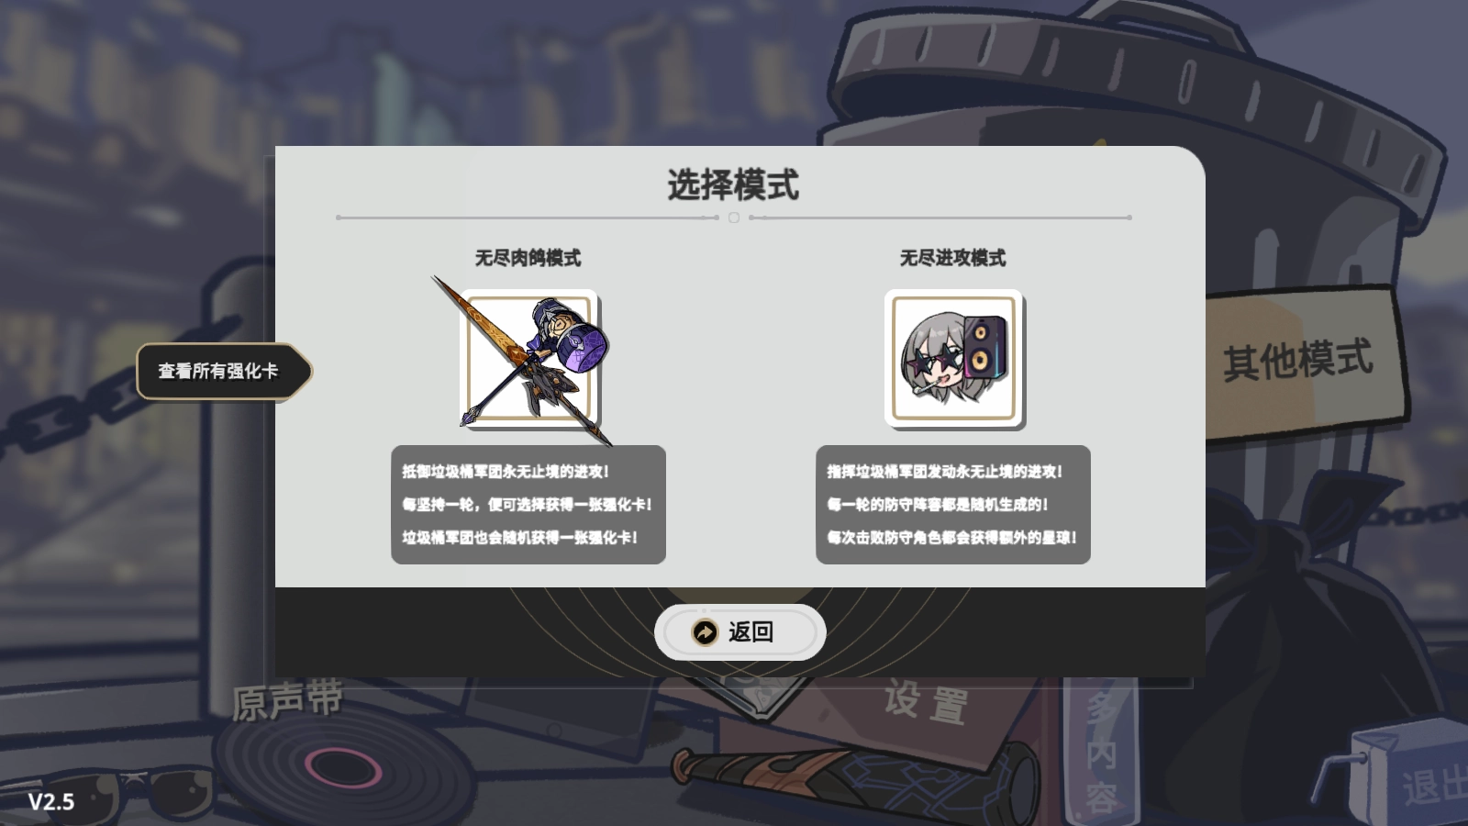This screenshot has width=1468, height=826.
Task: Click the return arrow icon beside 返回
Action: pyautogui.click(x=705, y=632)
